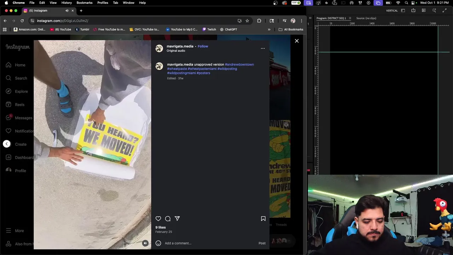Image resolution: width=453 pixels, height=255 pixels.
Task: Click the Add a comment field
Action: tap(210, 243)
